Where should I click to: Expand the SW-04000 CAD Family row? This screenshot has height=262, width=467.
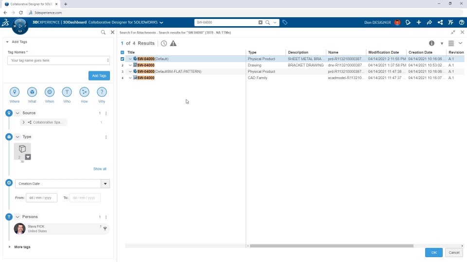pos(130,78)
